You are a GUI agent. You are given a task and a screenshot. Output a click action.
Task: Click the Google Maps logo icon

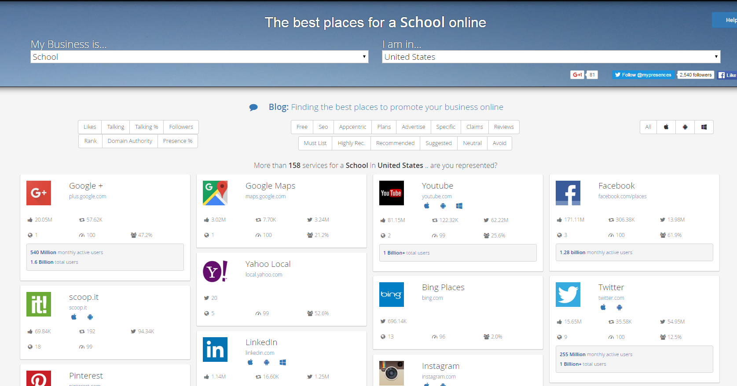[215, 193]
